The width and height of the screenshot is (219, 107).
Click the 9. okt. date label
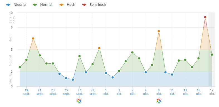click(x=159, y=92)
